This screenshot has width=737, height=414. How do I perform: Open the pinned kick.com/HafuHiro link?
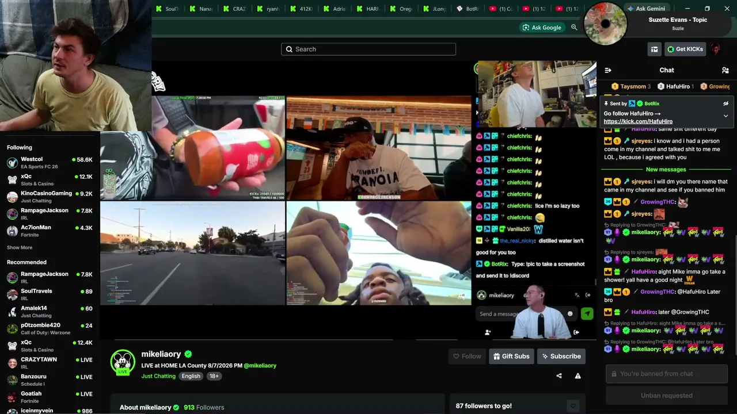(x=638, y=121)
